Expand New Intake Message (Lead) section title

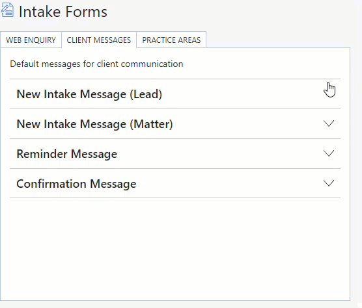point(89,94)
